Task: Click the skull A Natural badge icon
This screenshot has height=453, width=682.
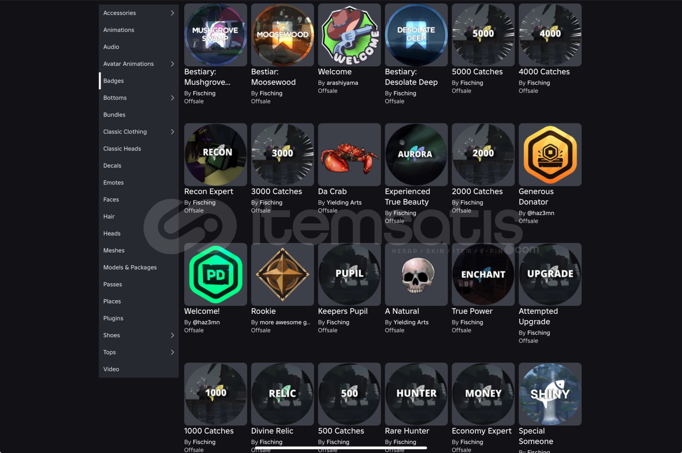Action: point(416,274)
